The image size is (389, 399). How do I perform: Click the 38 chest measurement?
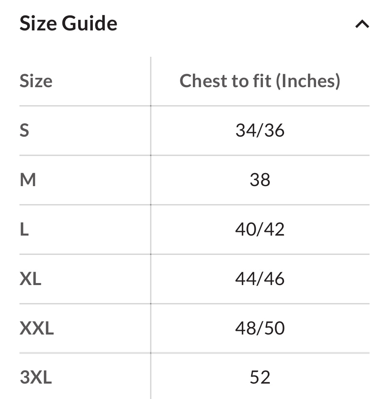260,180
